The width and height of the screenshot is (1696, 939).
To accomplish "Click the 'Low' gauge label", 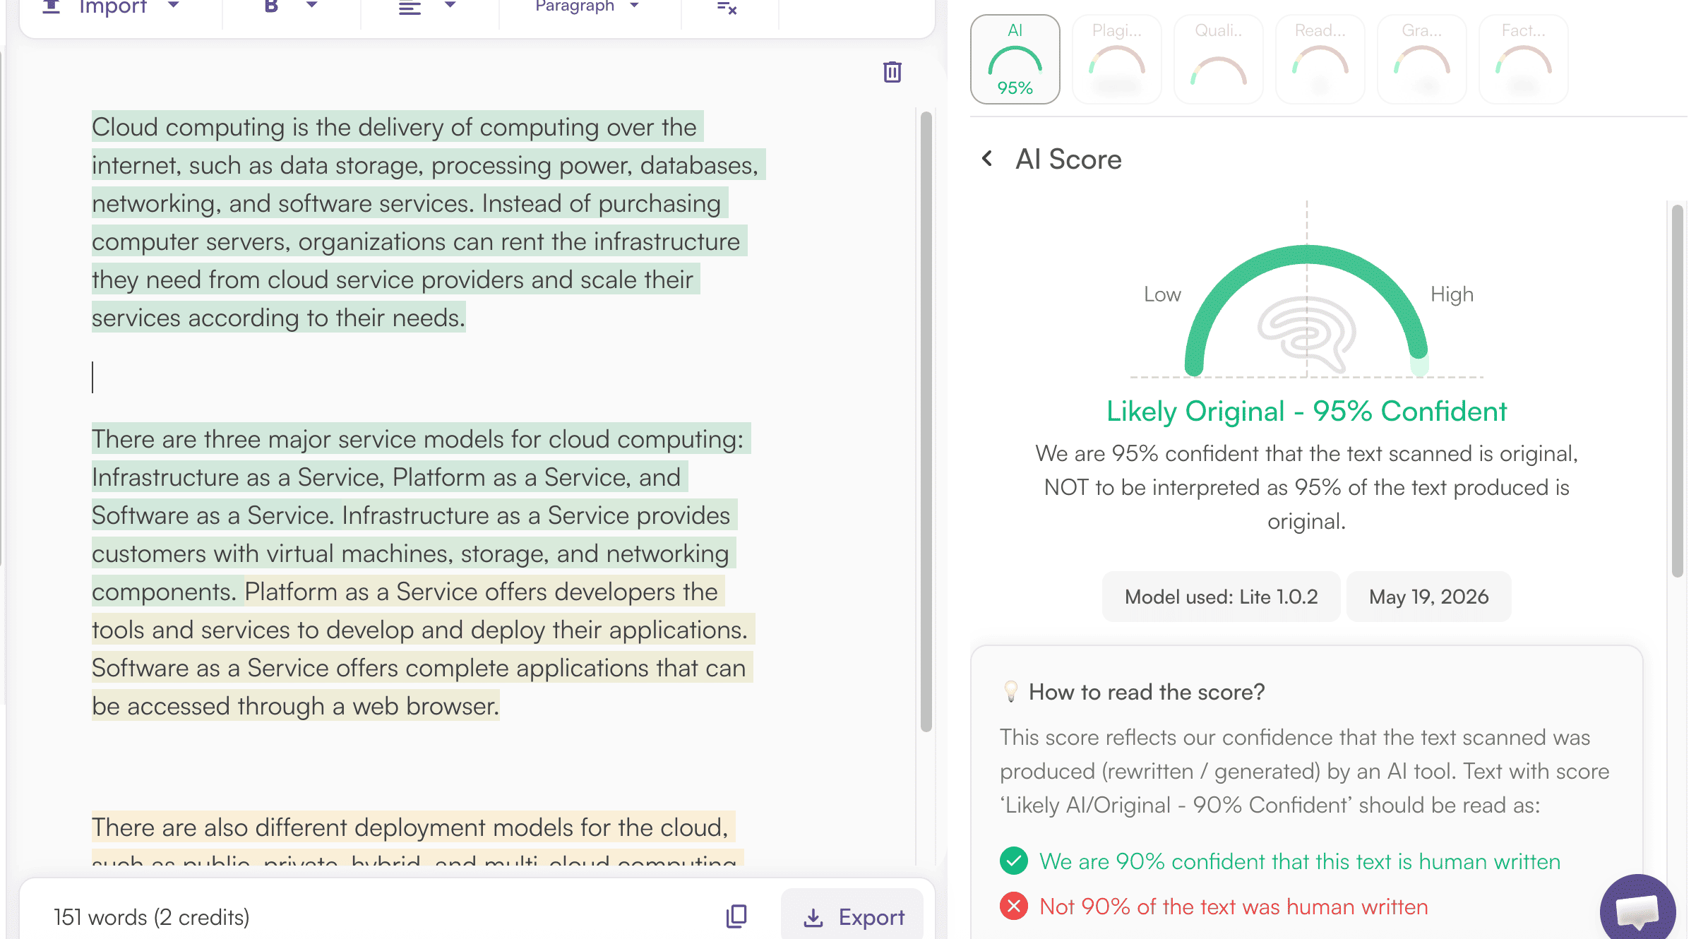I will click(1162, 294).
